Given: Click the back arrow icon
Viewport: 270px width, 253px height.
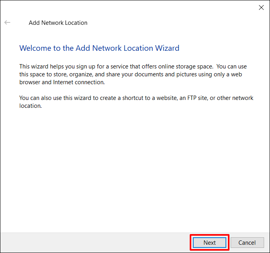Looking at the screenshot, I should 7,22.
